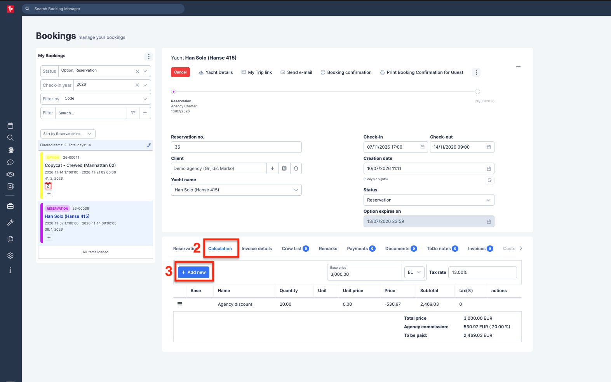Open the help chat bubble sidebar icon
The image size is (611, 382).
point(10,162)
